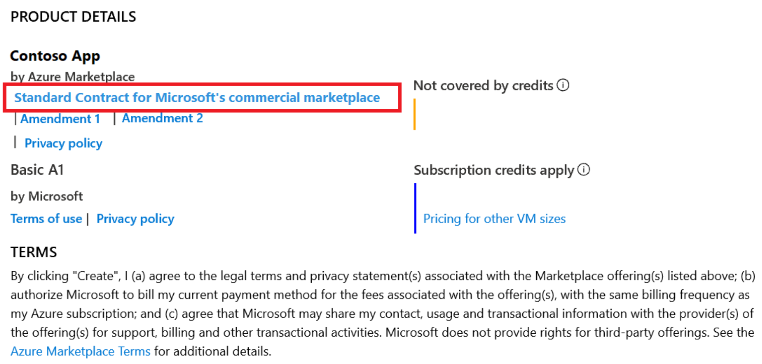The height and width of the screenshot is (364, 762).
Task: Click the Basic A1 product title
Action: pos(37,170)
